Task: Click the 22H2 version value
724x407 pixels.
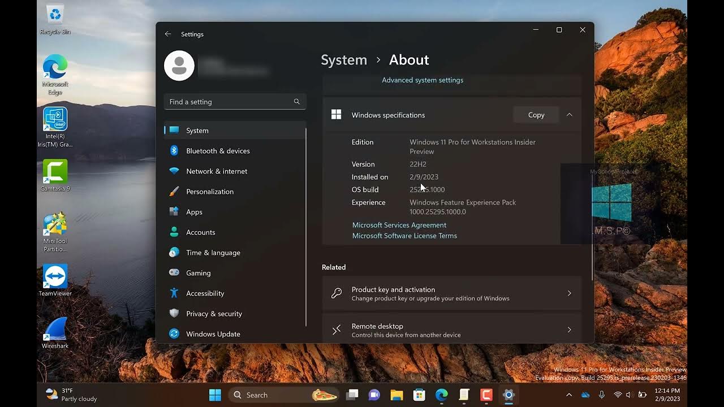Action: pos(418,164)
